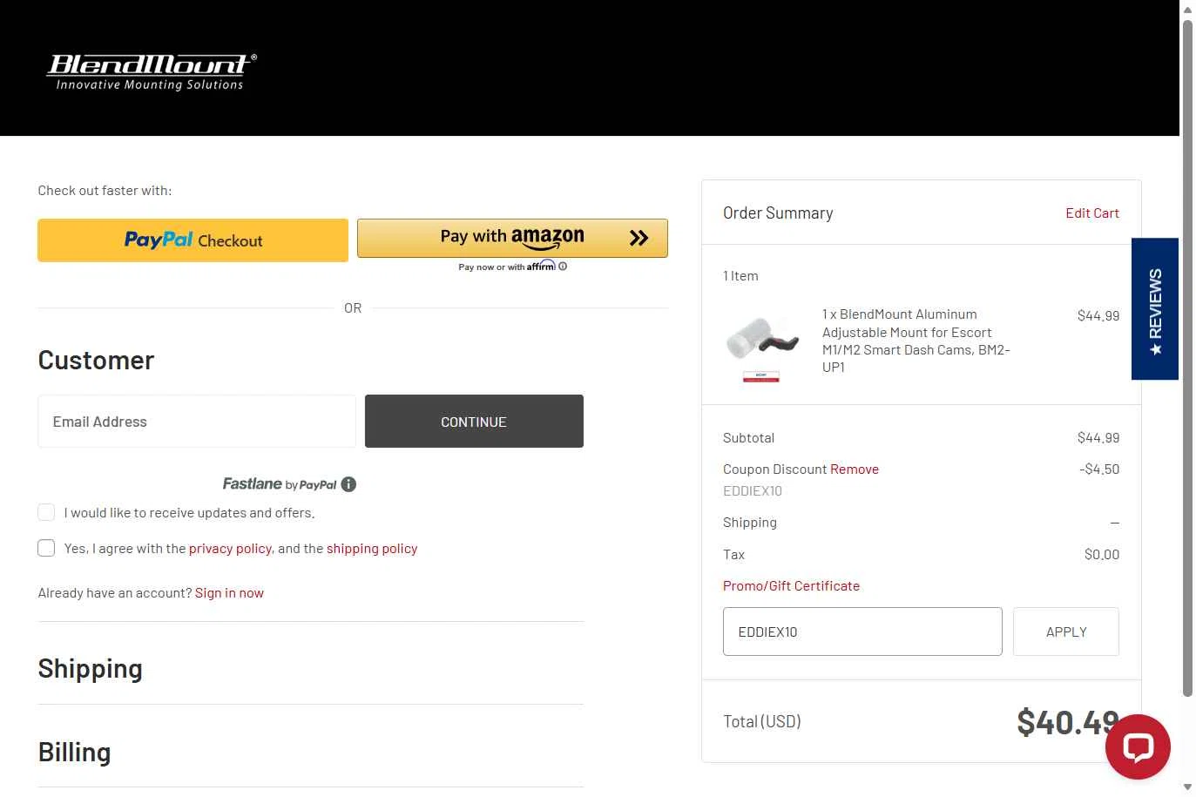Click the scrollbar up arrow
The width and height of the screenshot is (1196, 797).
point(1187,9)
